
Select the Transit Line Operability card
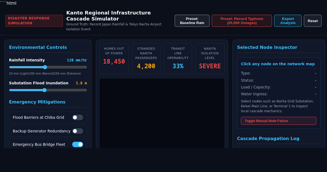178,58
